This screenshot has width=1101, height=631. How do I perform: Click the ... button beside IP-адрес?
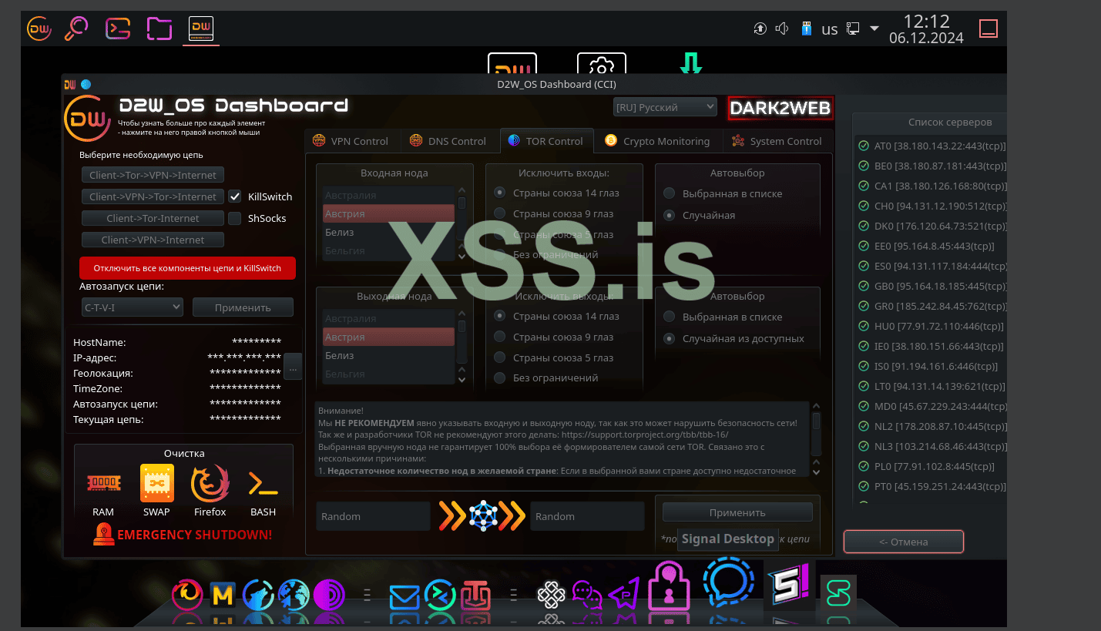[292, 367]
